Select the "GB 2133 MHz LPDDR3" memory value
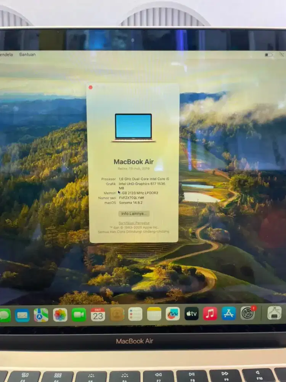 pos(140,193)
